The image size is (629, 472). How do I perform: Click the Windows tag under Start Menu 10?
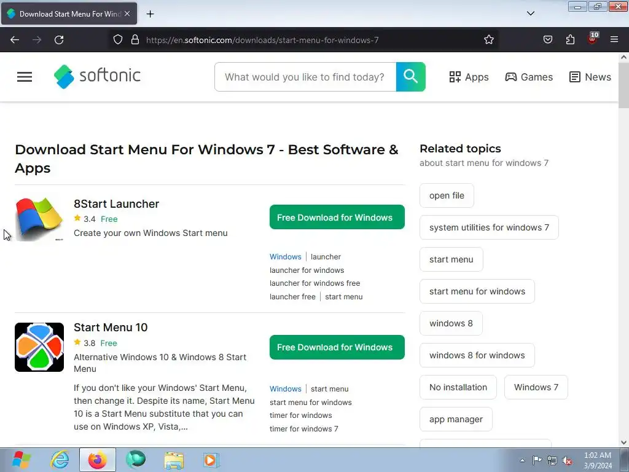pos(285,388)
